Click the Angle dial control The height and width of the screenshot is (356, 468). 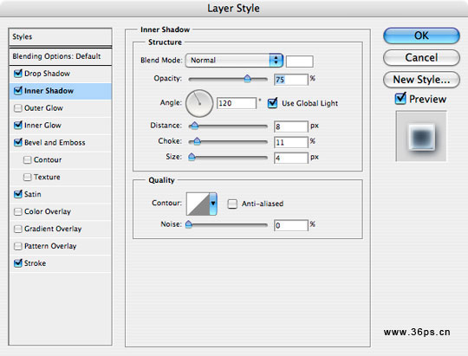[199, 103]
